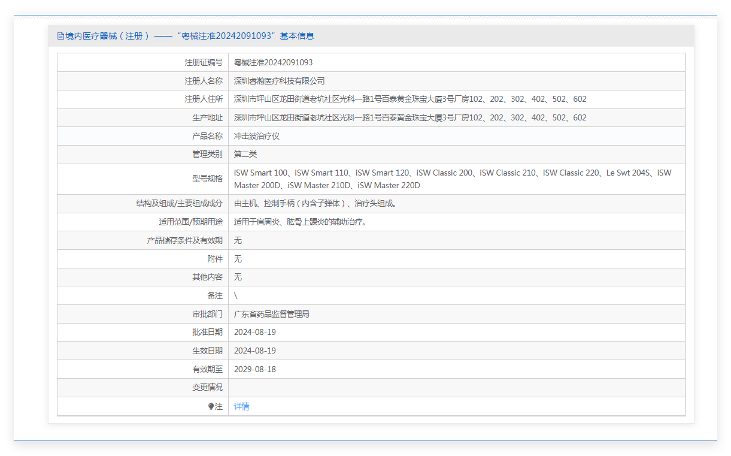Click the 产品名称 label
This screenshot has width=731, height=456.
coord(207,136)
